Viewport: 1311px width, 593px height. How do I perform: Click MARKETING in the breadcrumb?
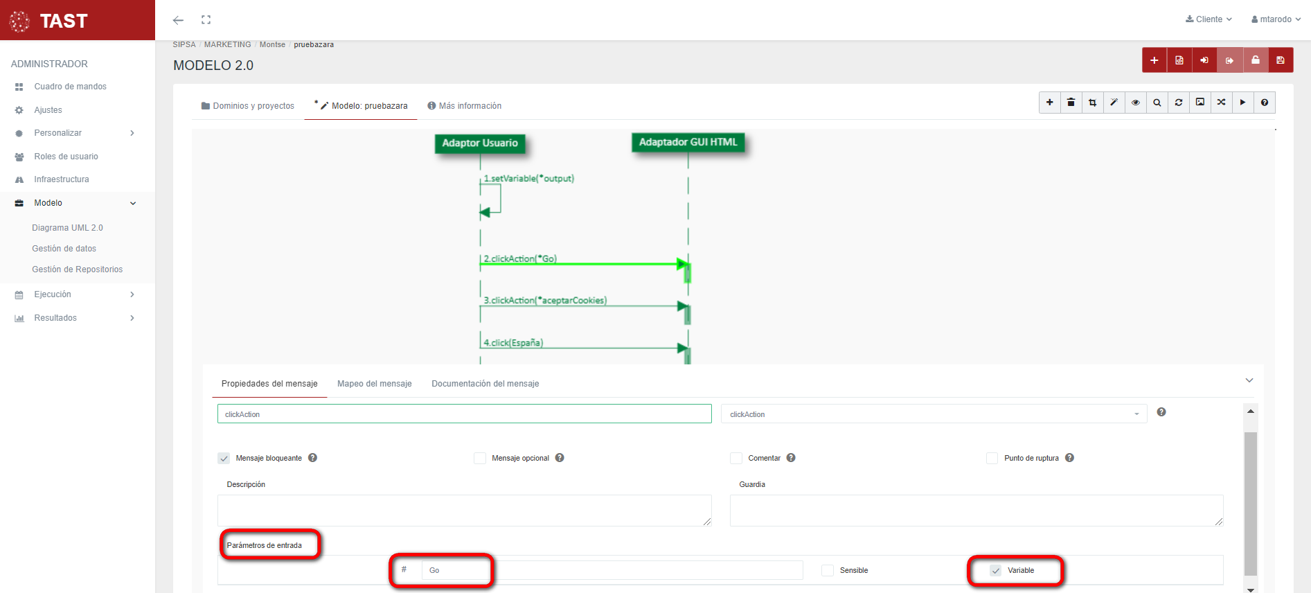(227, 44)
